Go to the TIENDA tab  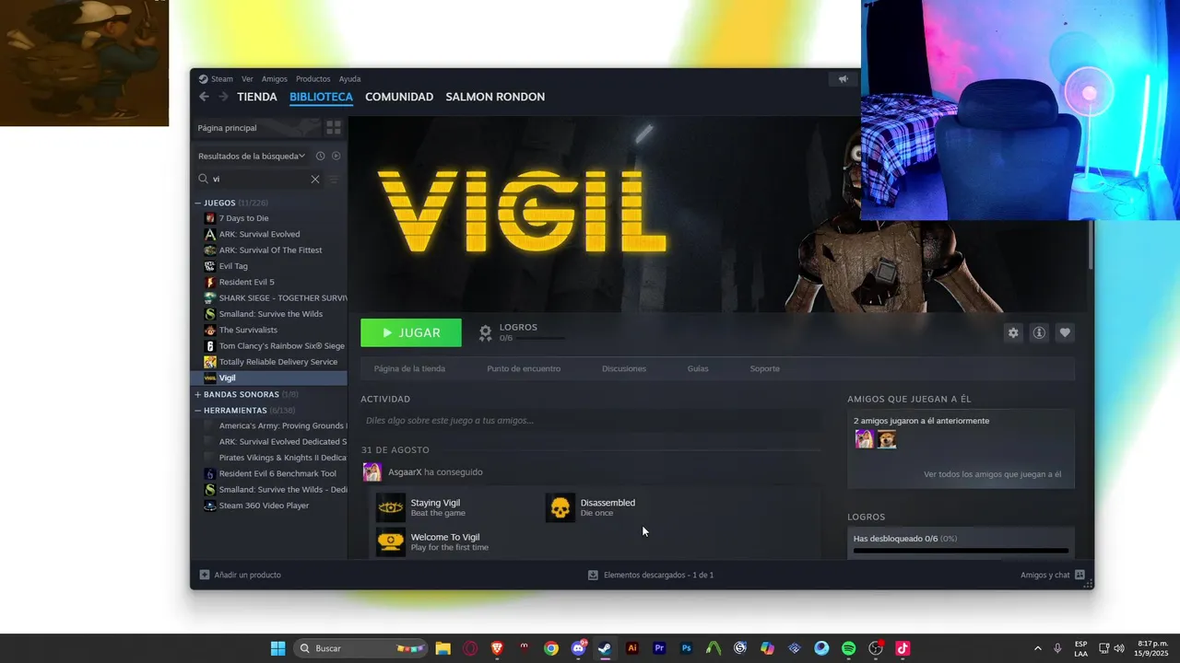[257, 97]
